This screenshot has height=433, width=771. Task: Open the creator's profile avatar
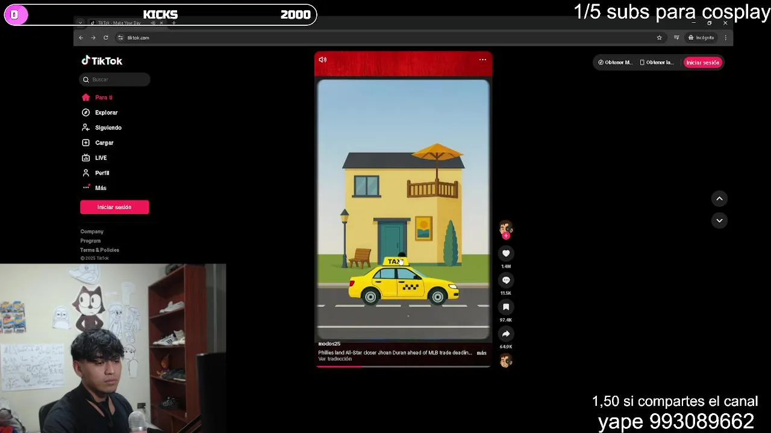(506, 228)
